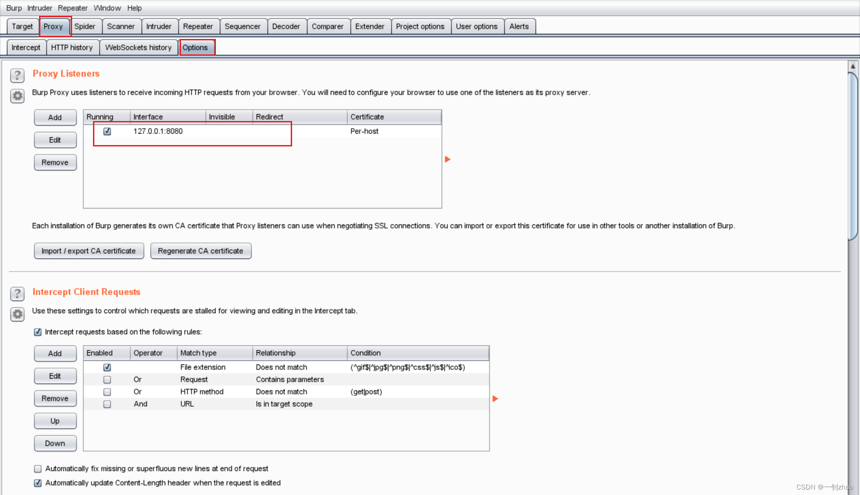Image resolution: width=860 pixels, height=495 pixels.
Task: Switch to the Extender tab
Action: click(370, 26)
